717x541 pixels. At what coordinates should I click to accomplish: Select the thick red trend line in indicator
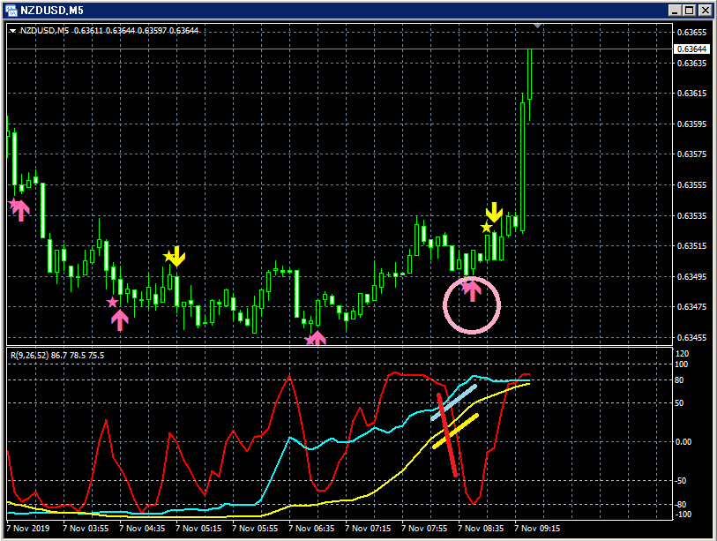click(447, 435)
